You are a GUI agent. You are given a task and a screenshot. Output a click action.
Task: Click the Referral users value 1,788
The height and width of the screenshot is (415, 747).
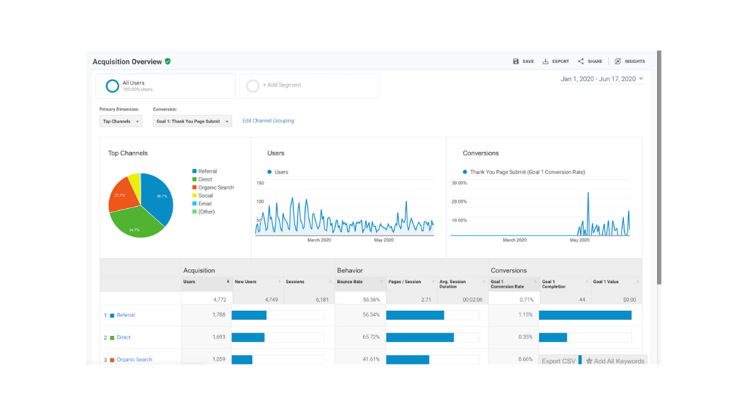click(x=219, y=314)
